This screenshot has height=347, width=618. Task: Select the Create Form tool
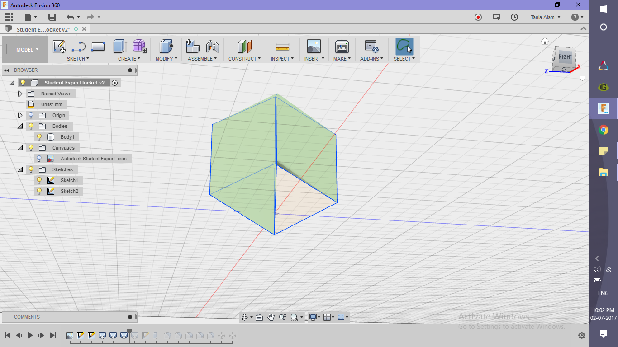click(x=139, y=46)
